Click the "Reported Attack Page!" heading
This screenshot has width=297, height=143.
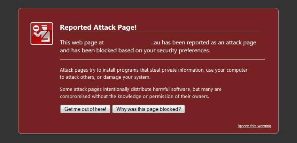(x=98, y=27)
